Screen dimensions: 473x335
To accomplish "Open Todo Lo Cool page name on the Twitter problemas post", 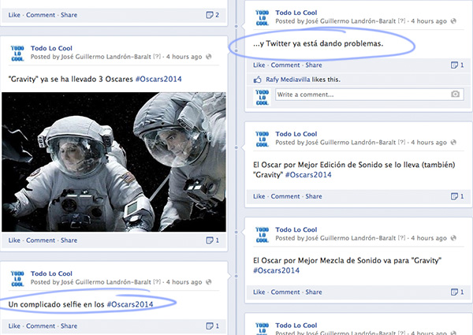I will point(296,13).
